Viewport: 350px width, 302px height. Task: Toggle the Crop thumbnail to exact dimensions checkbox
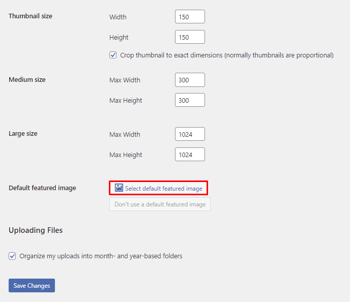click(113, 55)
